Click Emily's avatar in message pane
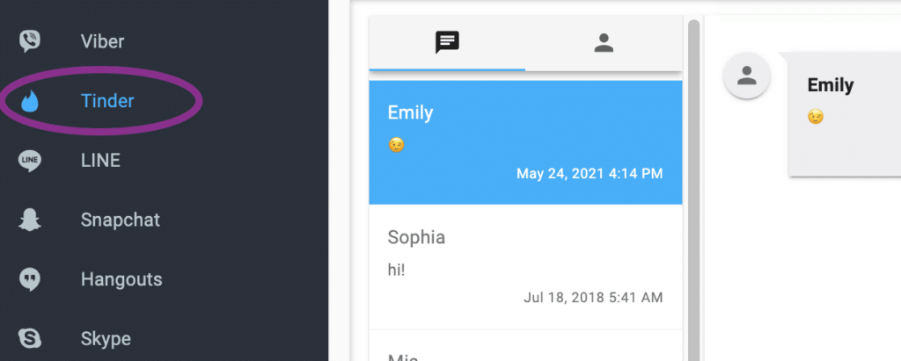 [746, 76]
